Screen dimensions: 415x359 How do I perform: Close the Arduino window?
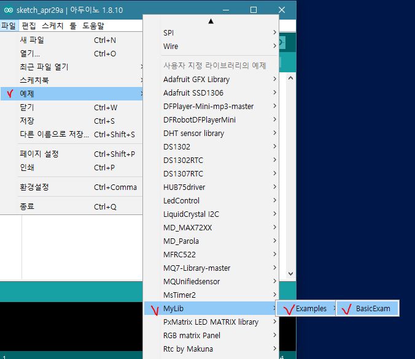[x=282, y=10]
